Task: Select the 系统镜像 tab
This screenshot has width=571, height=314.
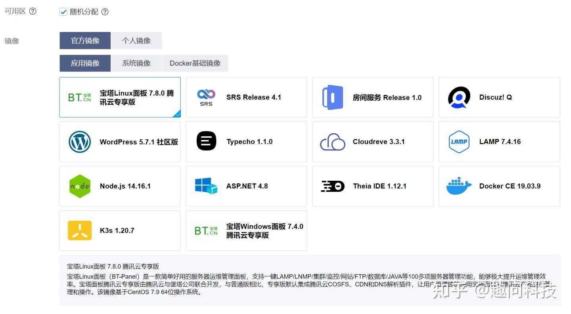Action: coord(136,63)
